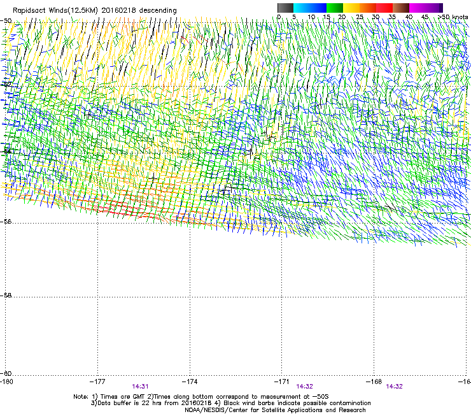Click the 'Data buffer is 22 hrs' note
471x414 pixels.
coord(230,403)
